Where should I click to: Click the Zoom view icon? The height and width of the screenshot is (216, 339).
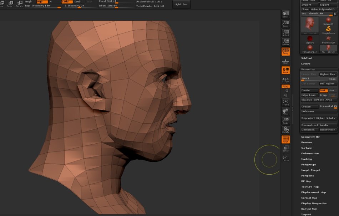(x=285, y=24)
